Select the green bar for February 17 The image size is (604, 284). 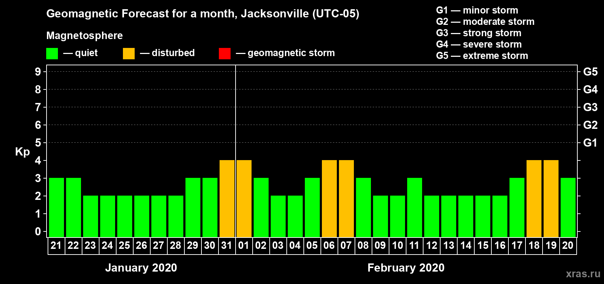coord(517,208)
